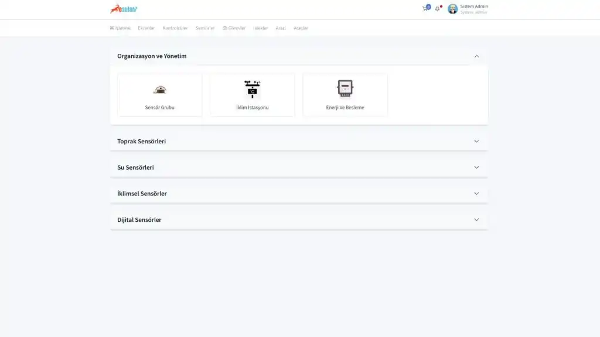Open the Araçlar menu

pos(301,28)
